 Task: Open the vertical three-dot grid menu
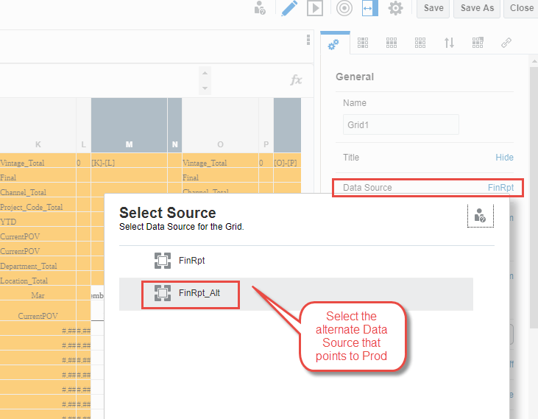308,40
